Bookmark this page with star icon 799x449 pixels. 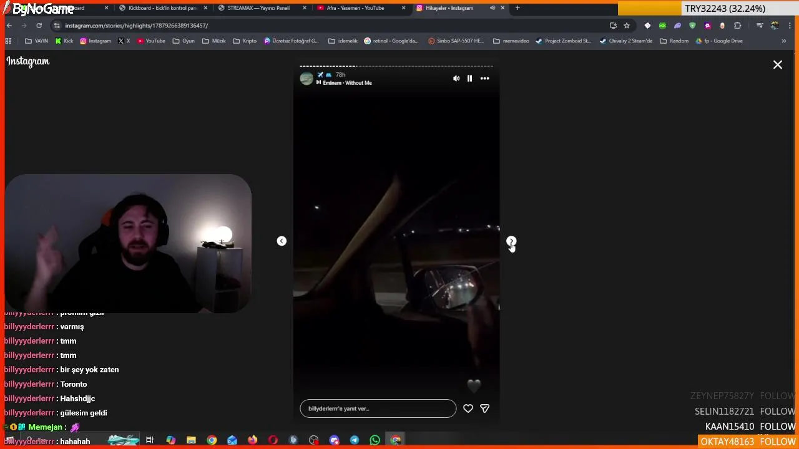627,26
